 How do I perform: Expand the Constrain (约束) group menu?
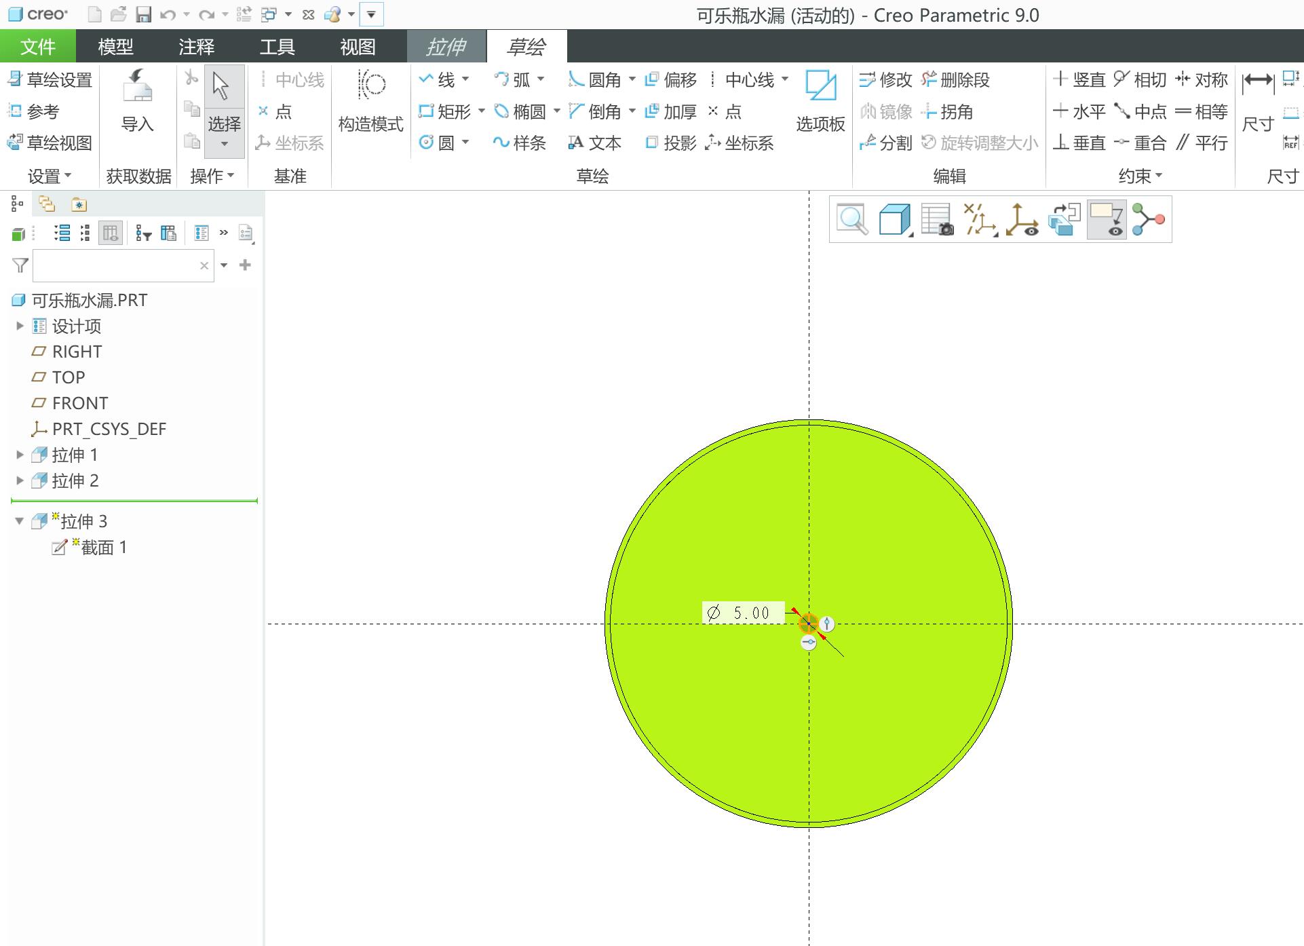tap(1140, 176)
